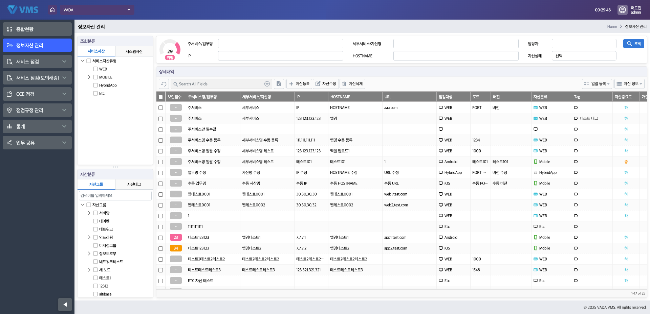Click the 종합현황 dashboard icon
The height and width of the screenshot is (314, 650).
pyautogui.click(x=9, y=29)
